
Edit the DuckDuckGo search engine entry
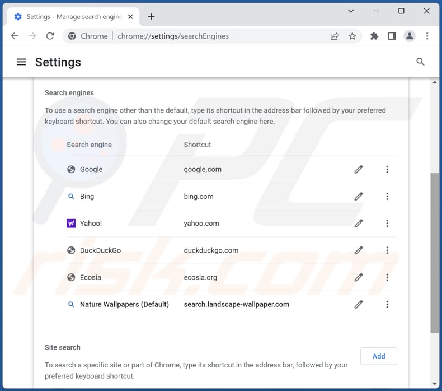click(x=358, y=250)
